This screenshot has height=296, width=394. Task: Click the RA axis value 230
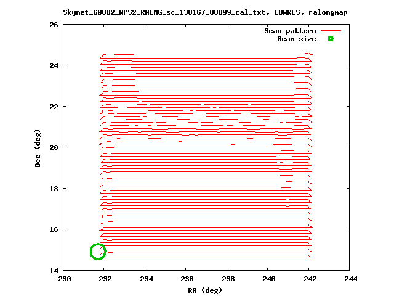[x=64, y=279]
